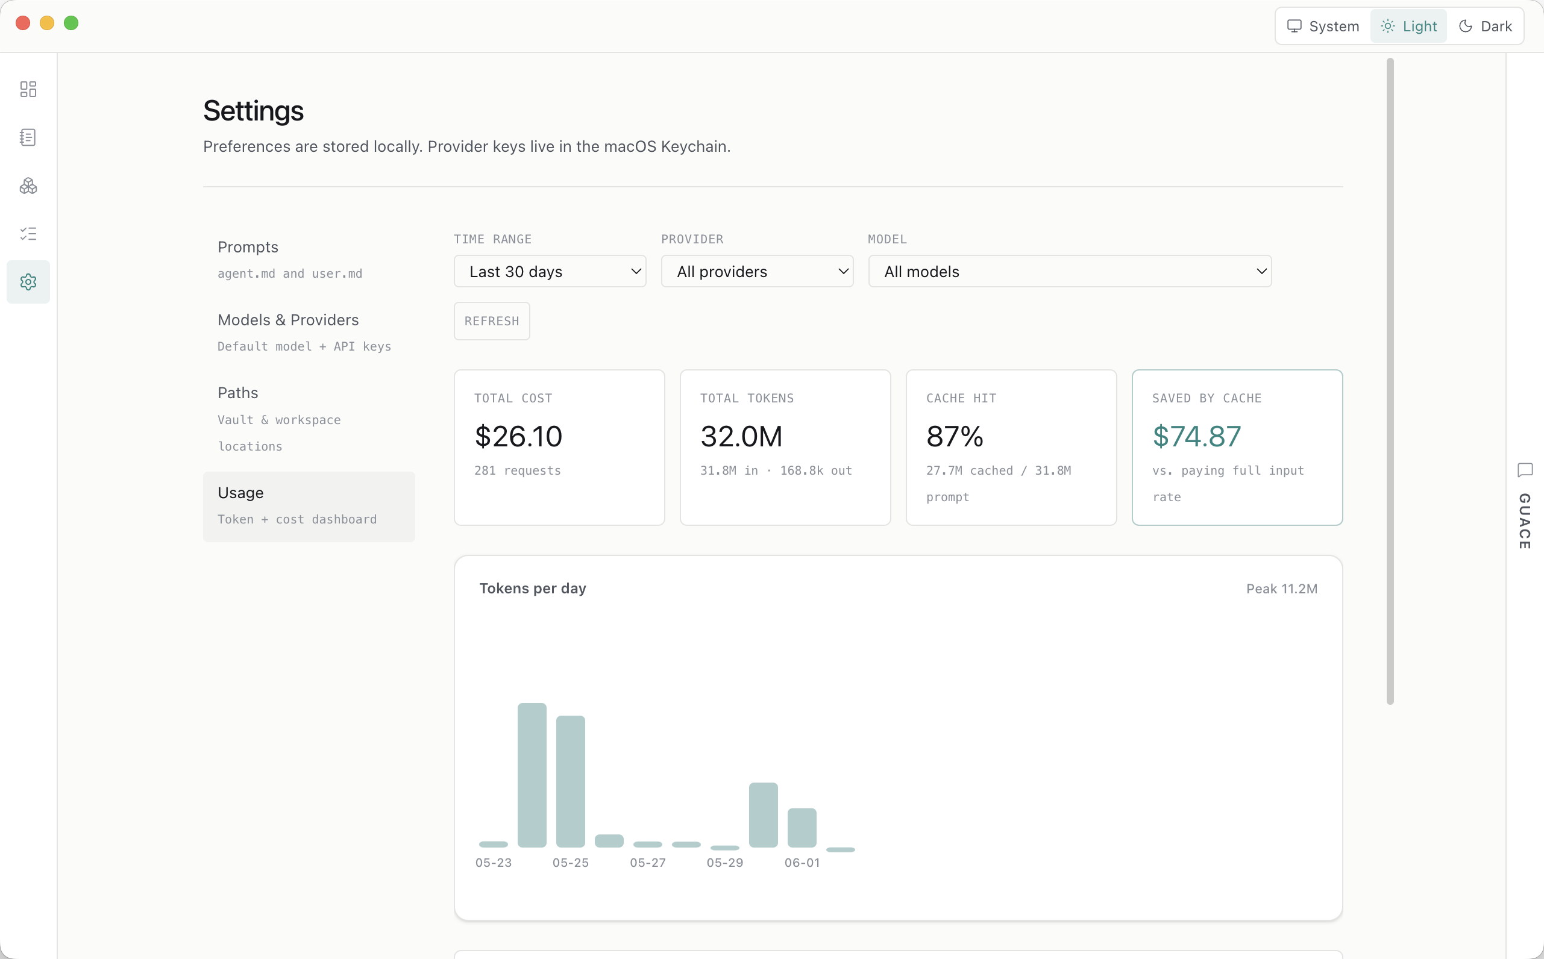Click the 05-29 axis label

click(725, 863)
